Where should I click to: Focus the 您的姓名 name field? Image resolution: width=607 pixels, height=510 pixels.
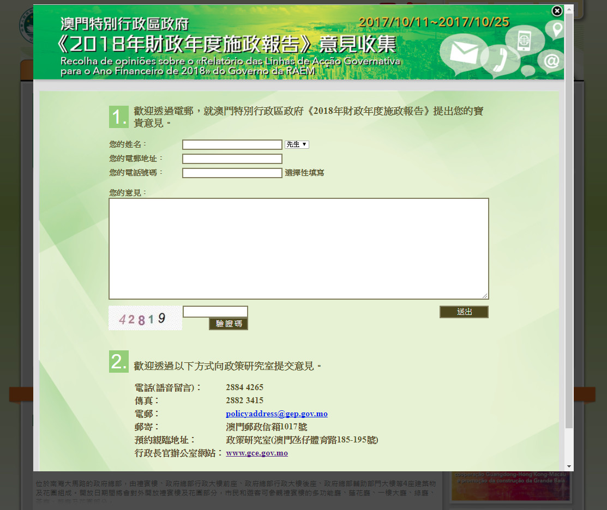click(x=232, y=145)
